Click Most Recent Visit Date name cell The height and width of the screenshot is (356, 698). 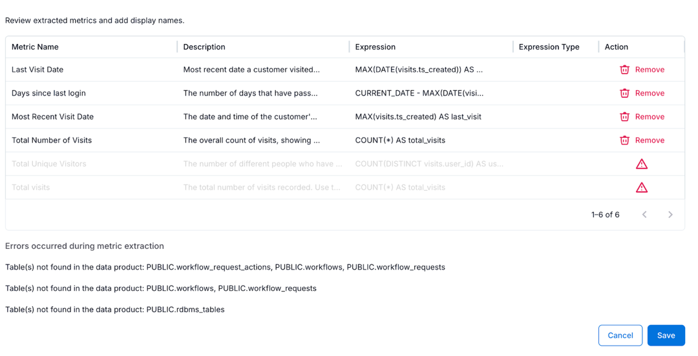[x=52, y=117]
